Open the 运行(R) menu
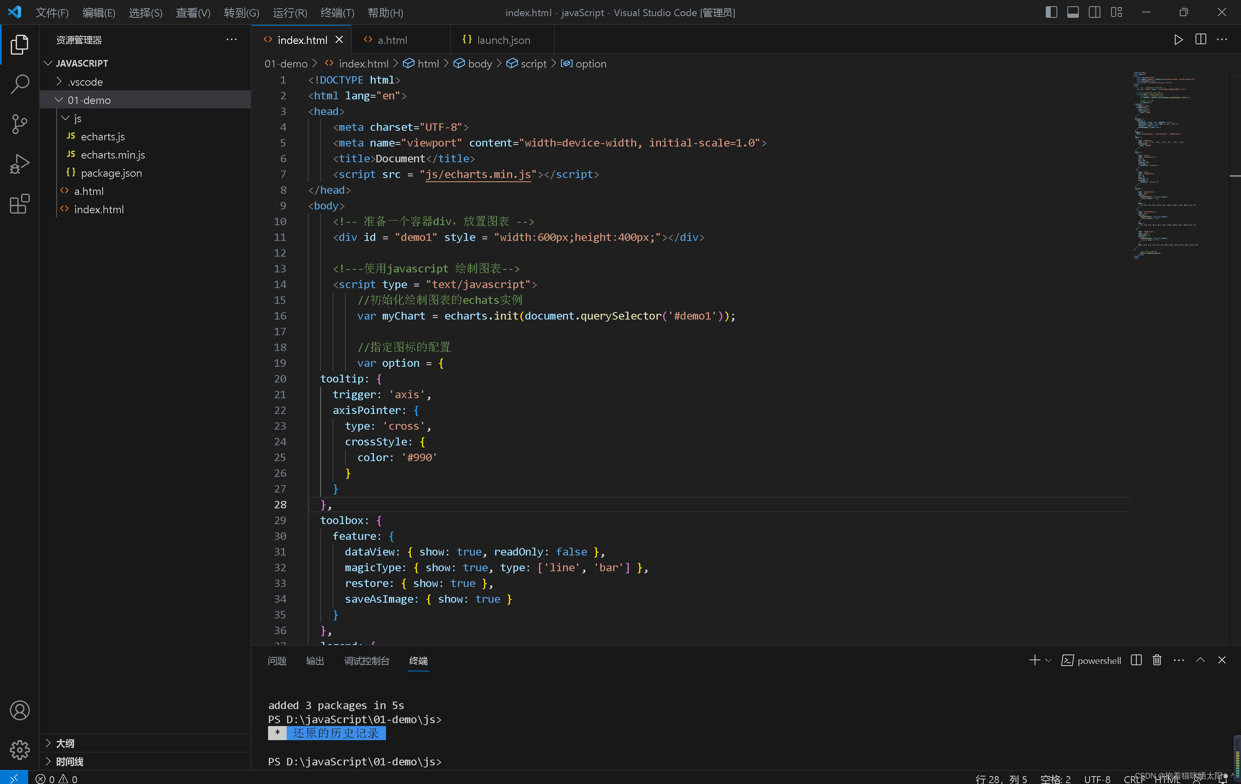Screen dimensions: 1241x784 pyautogui.click(x=289, y=12)
